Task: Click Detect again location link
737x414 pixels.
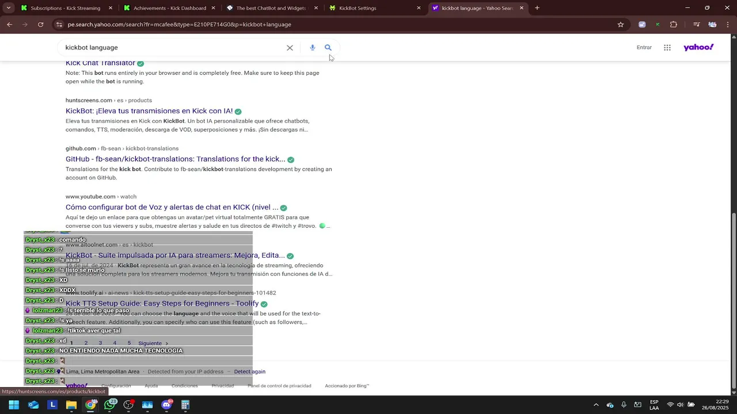Action: pos(250,371)
